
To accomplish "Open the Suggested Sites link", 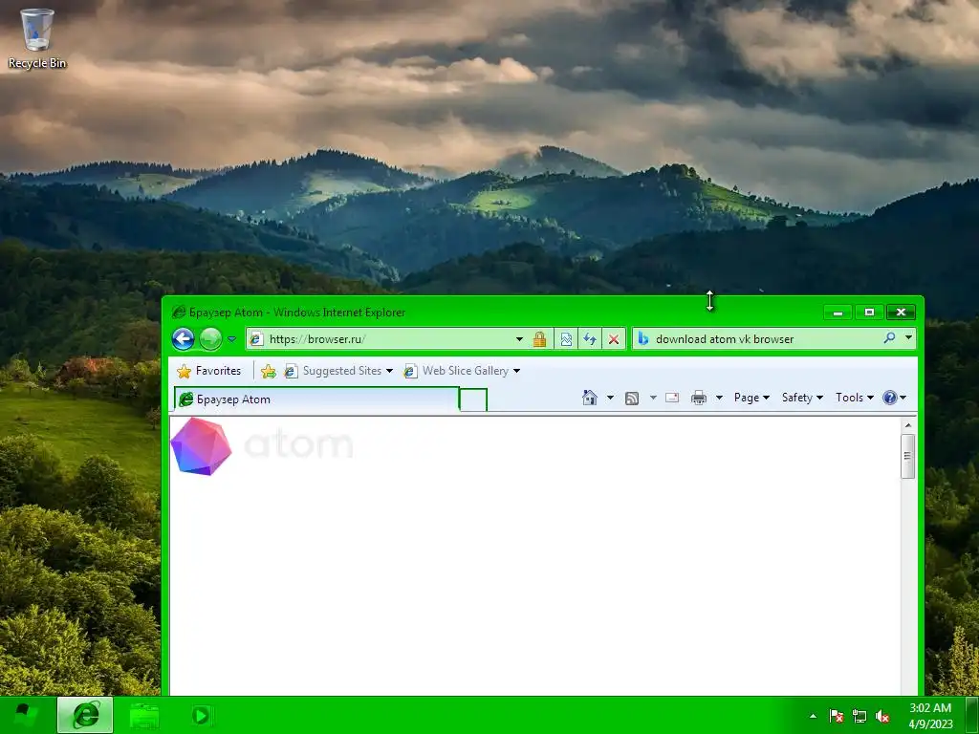I will [334, 371].
